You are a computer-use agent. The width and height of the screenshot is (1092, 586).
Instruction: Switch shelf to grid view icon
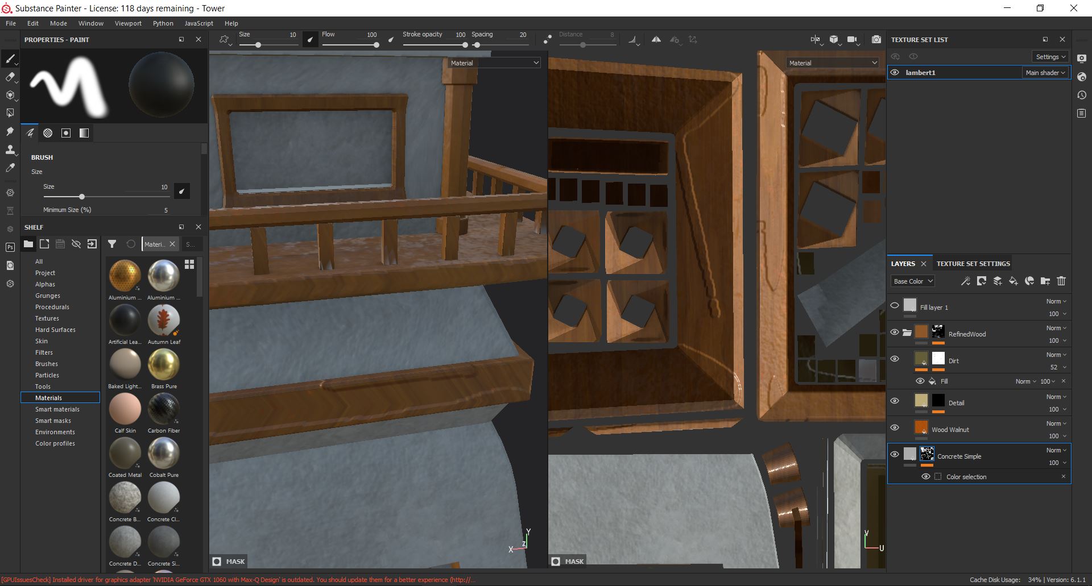coord(189,264)
